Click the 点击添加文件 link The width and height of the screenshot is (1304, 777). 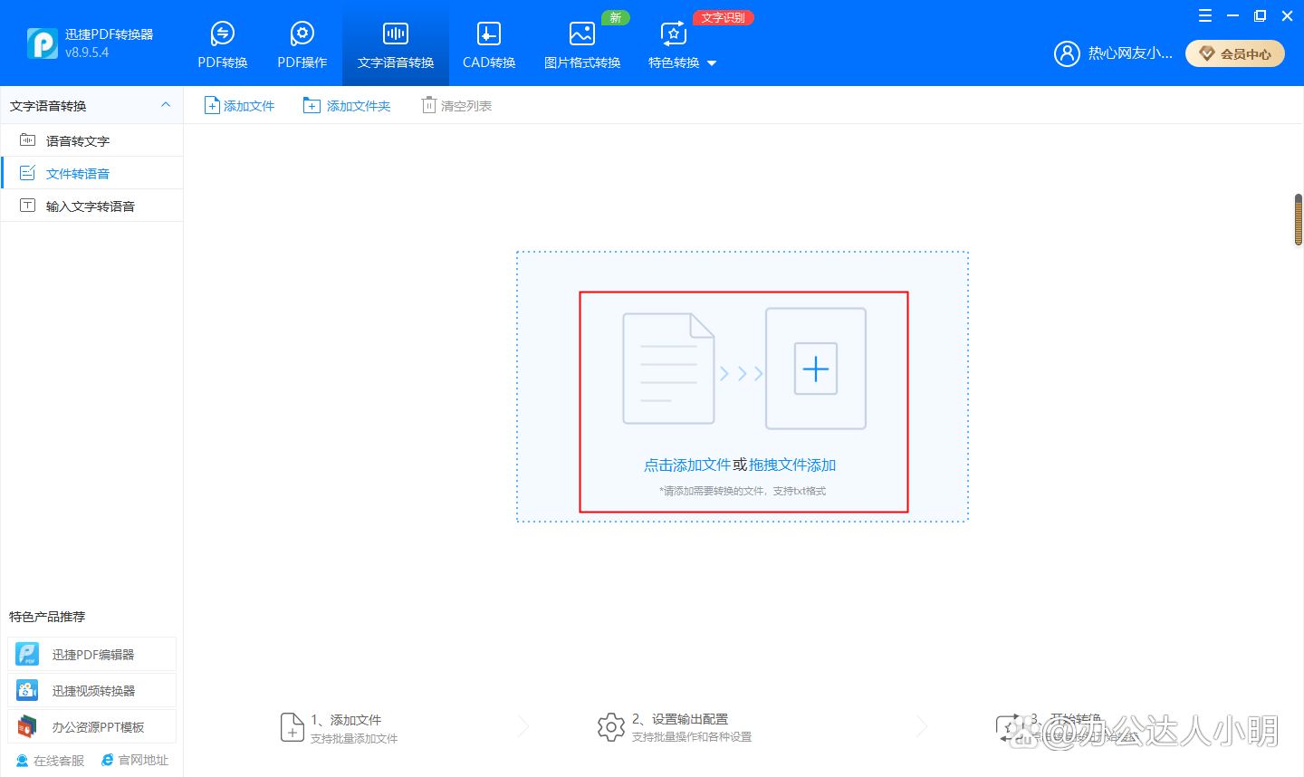coord(686,465)
